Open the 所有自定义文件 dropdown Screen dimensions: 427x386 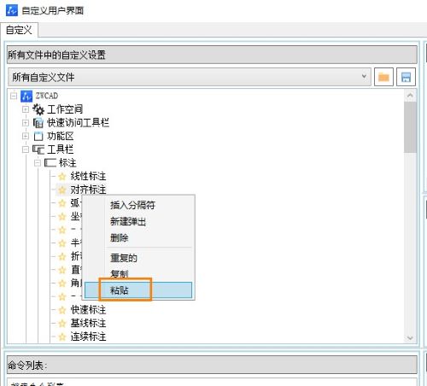tap(190, 77)
